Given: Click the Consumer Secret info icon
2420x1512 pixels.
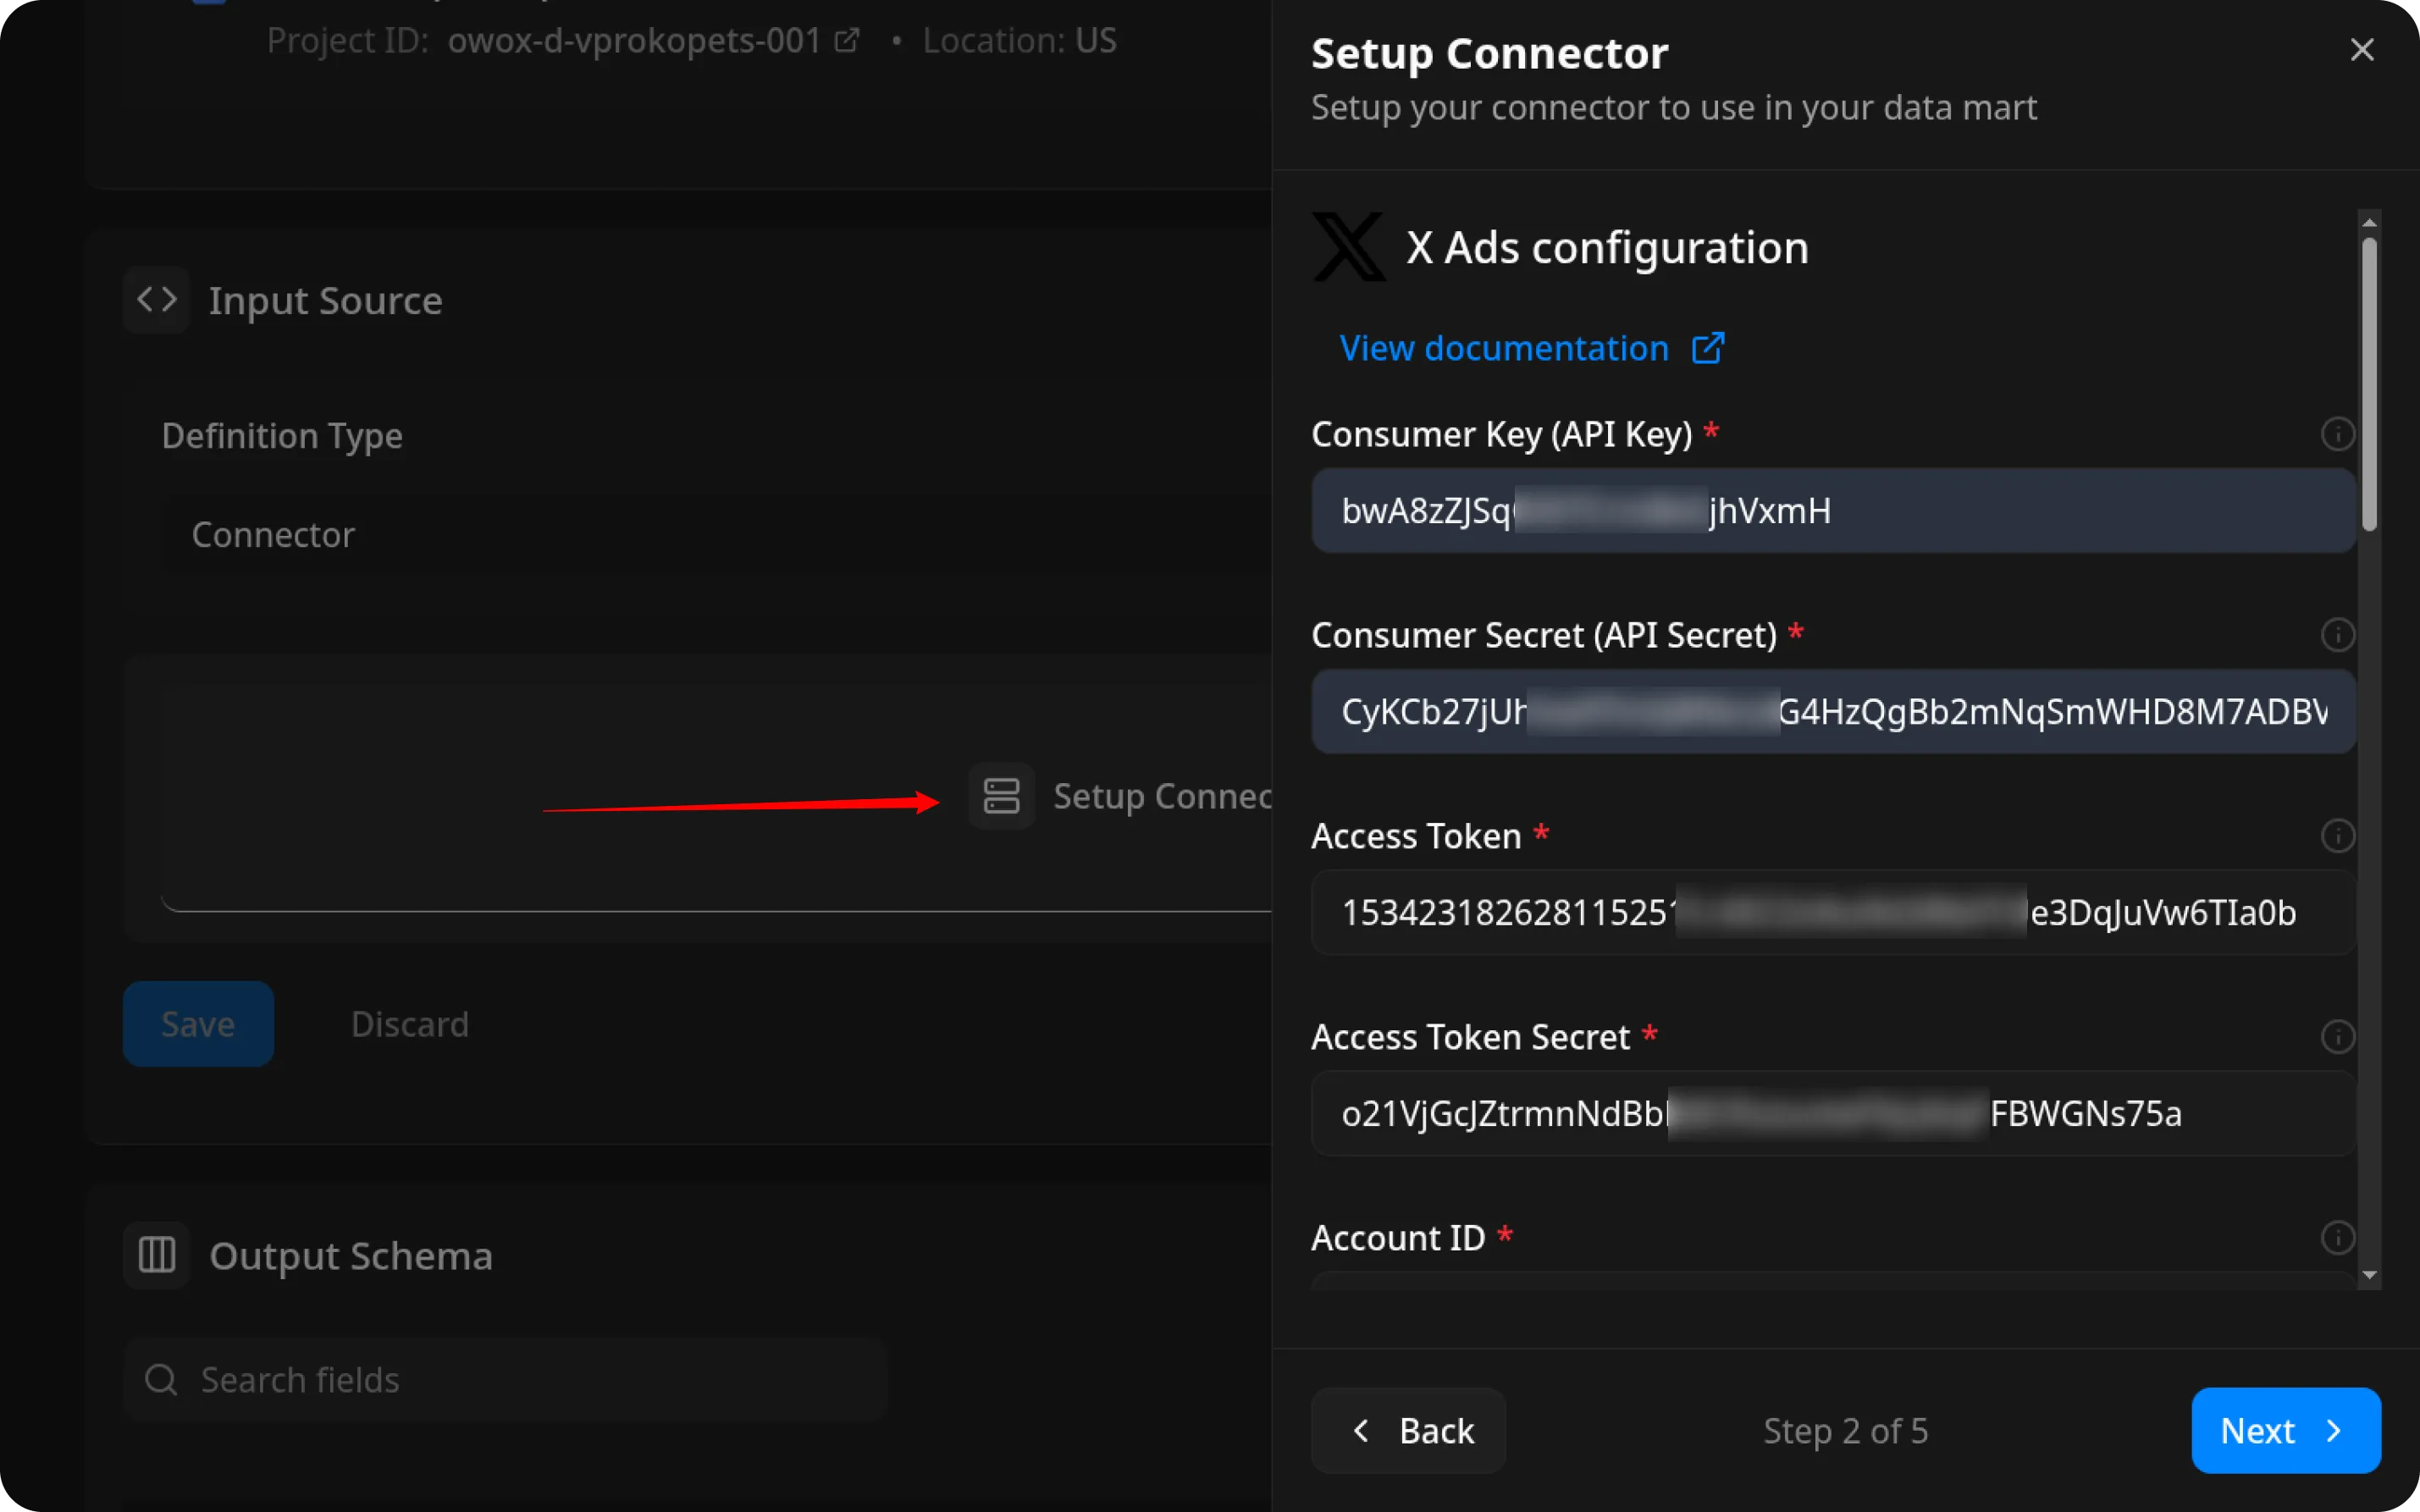Looking at the screenshot, I should (2337, 635).
